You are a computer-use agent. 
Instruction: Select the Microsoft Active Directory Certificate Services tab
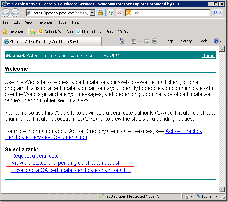[52, 42]
